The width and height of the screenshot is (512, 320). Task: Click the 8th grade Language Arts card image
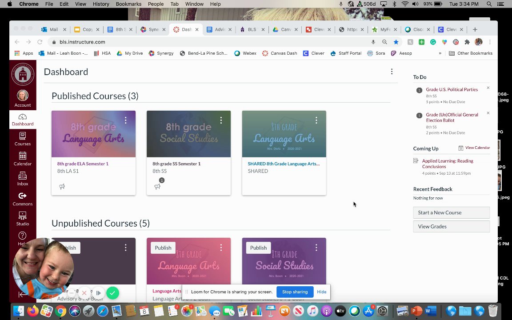93,134
